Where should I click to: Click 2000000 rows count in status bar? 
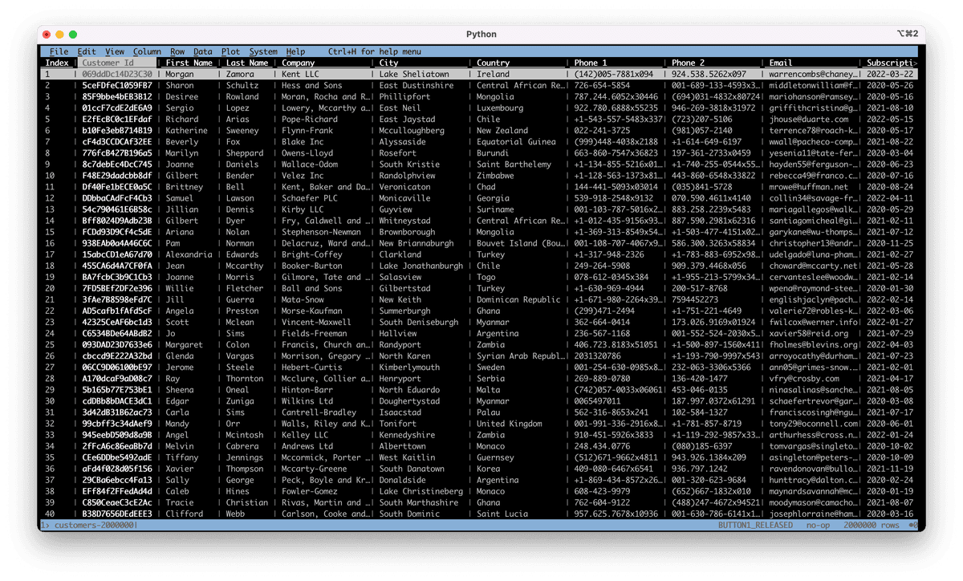pos(872,526)
